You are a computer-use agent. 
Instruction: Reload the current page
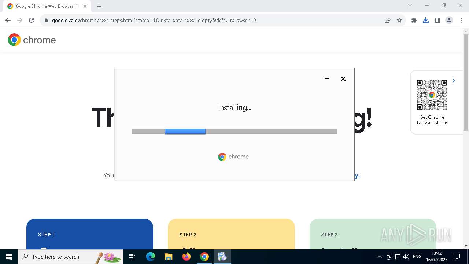point(32,20)
